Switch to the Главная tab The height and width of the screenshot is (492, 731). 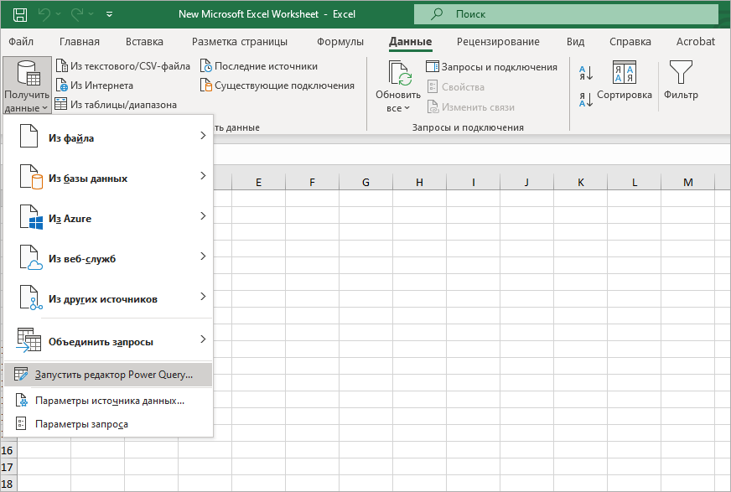[80, 41]
